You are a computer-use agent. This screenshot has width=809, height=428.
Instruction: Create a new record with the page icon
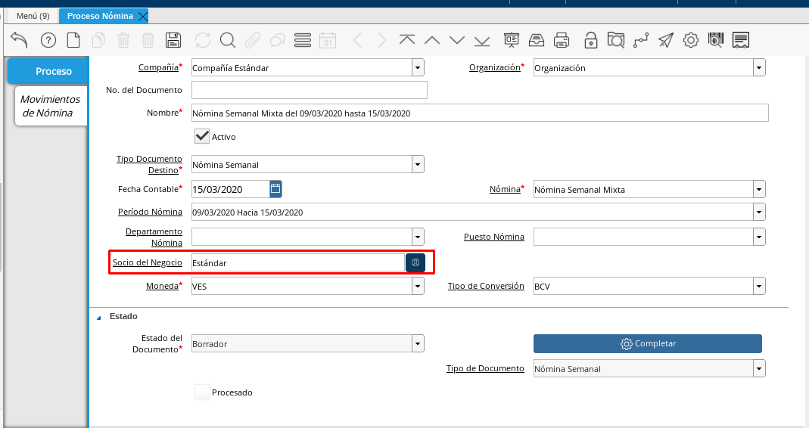73,40
